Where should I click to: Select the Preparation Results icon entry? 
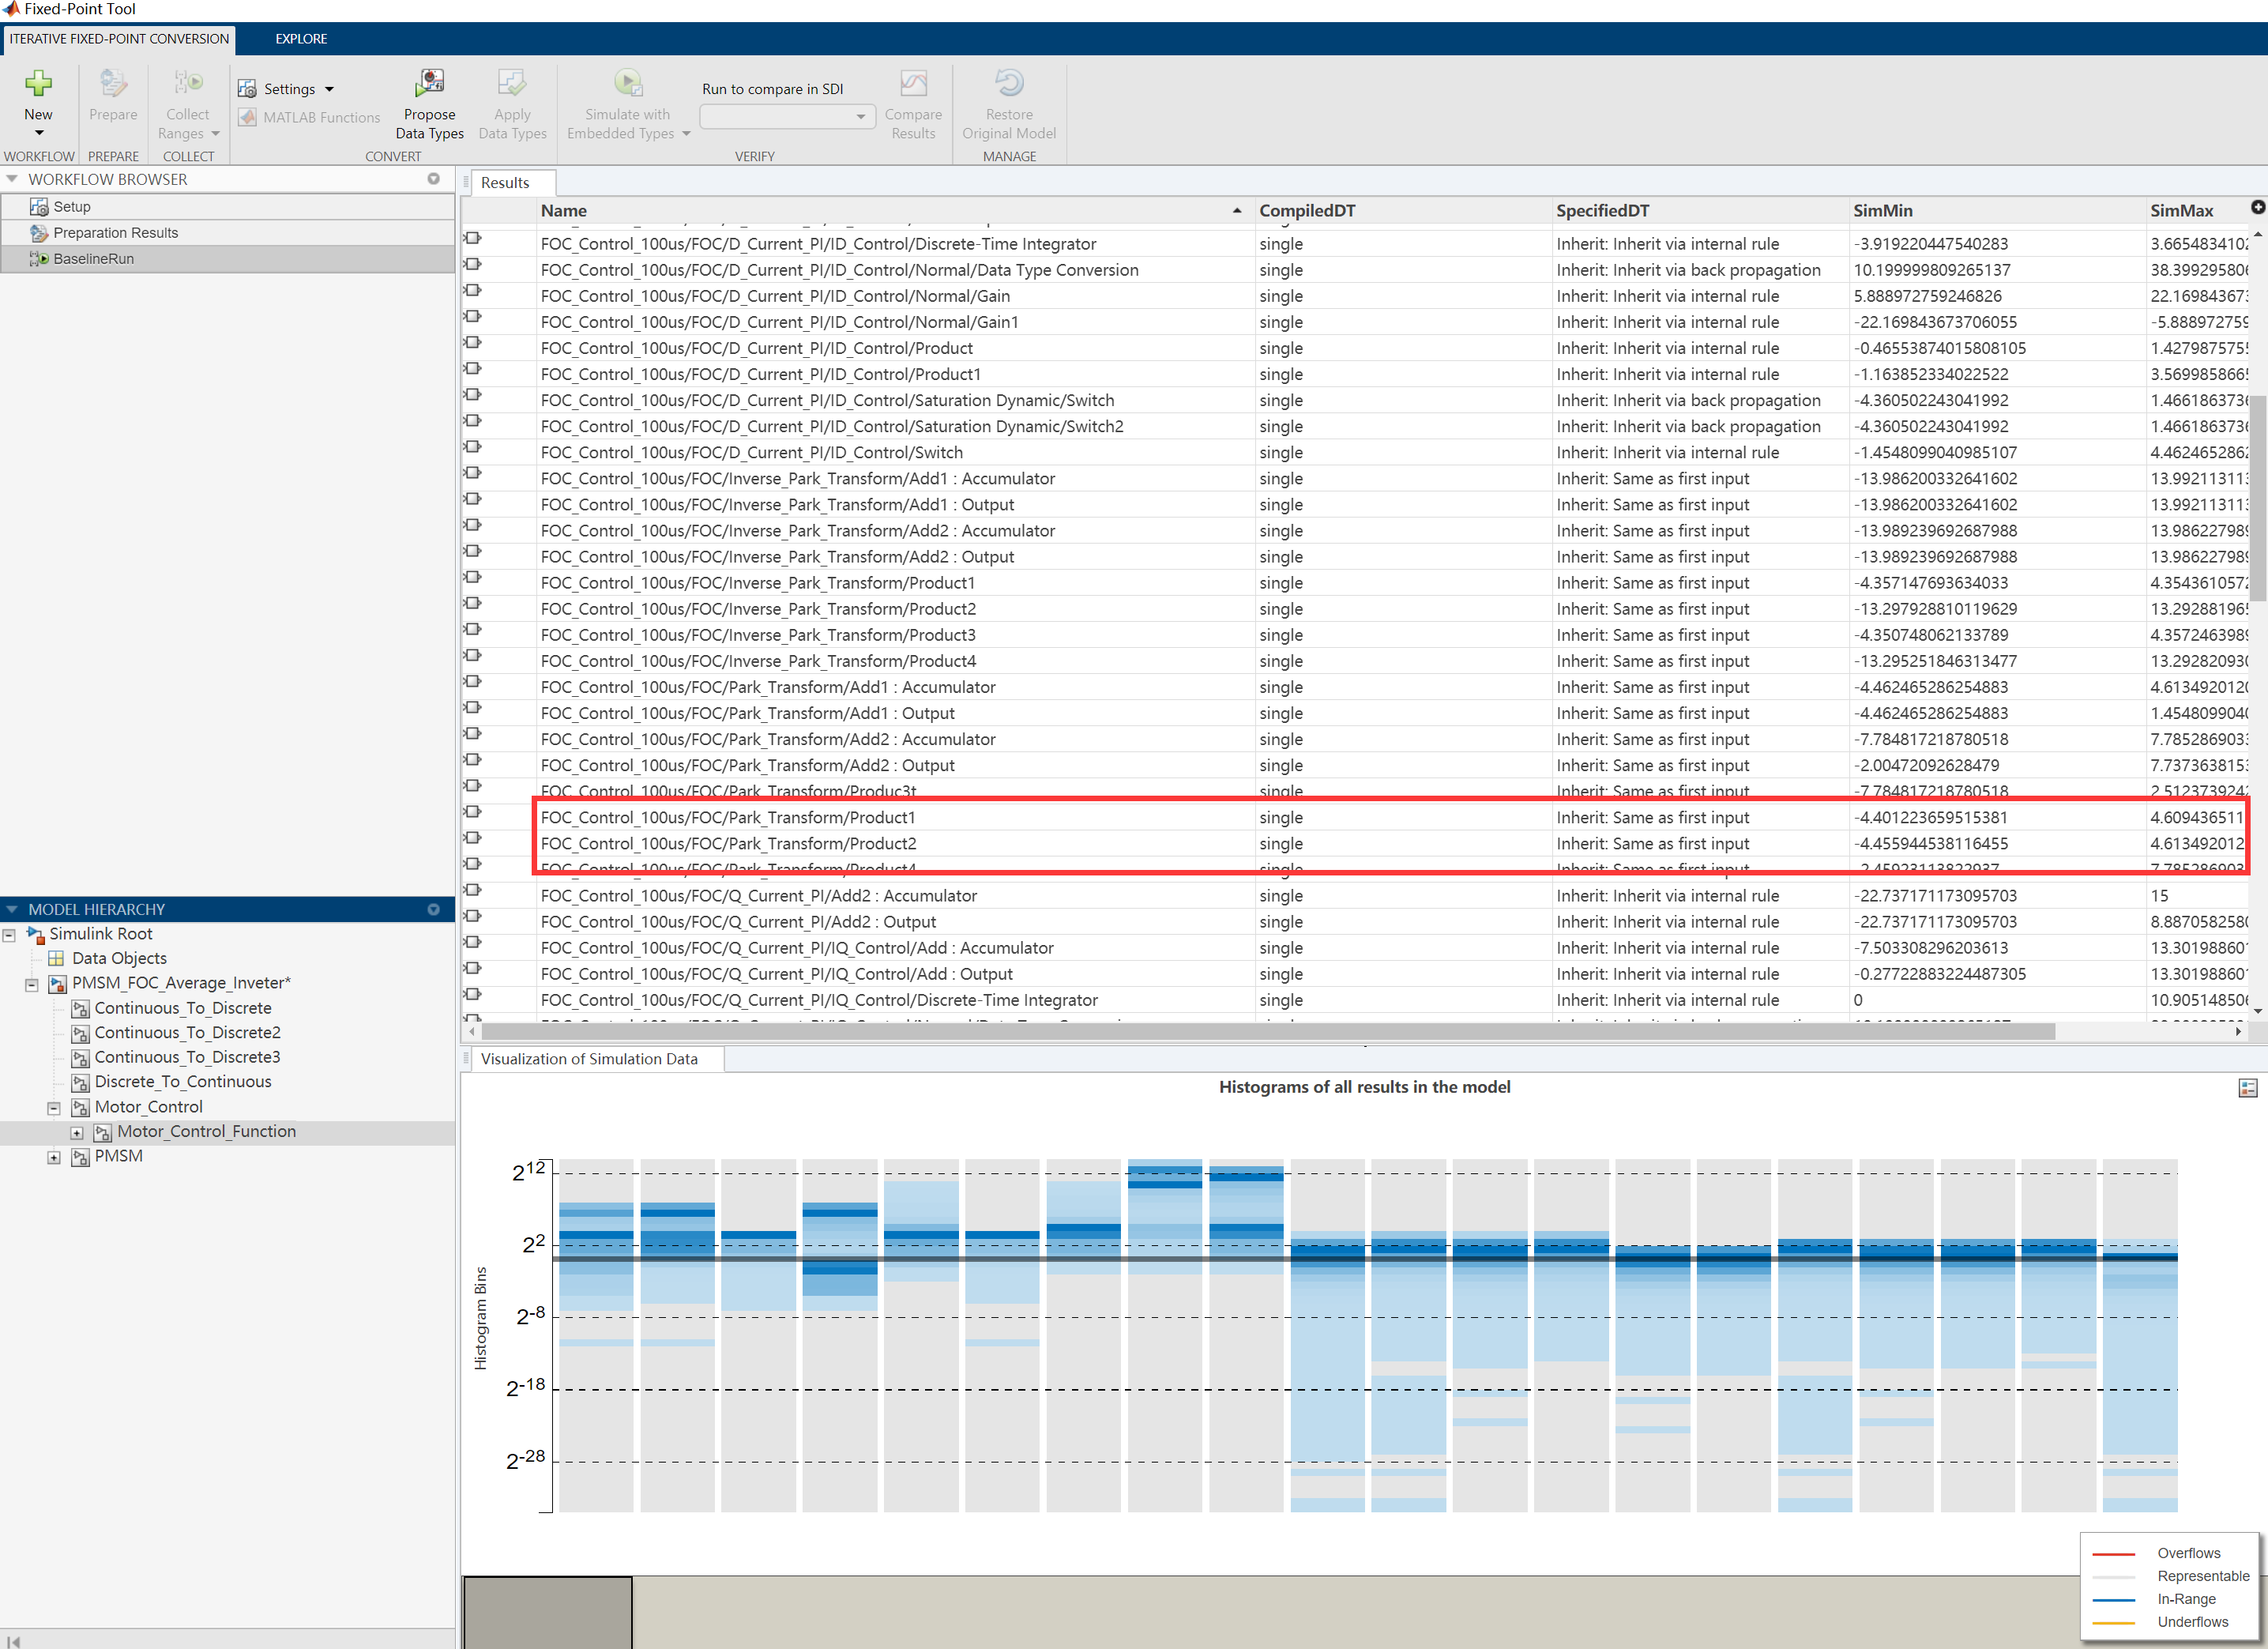(39, 233)
